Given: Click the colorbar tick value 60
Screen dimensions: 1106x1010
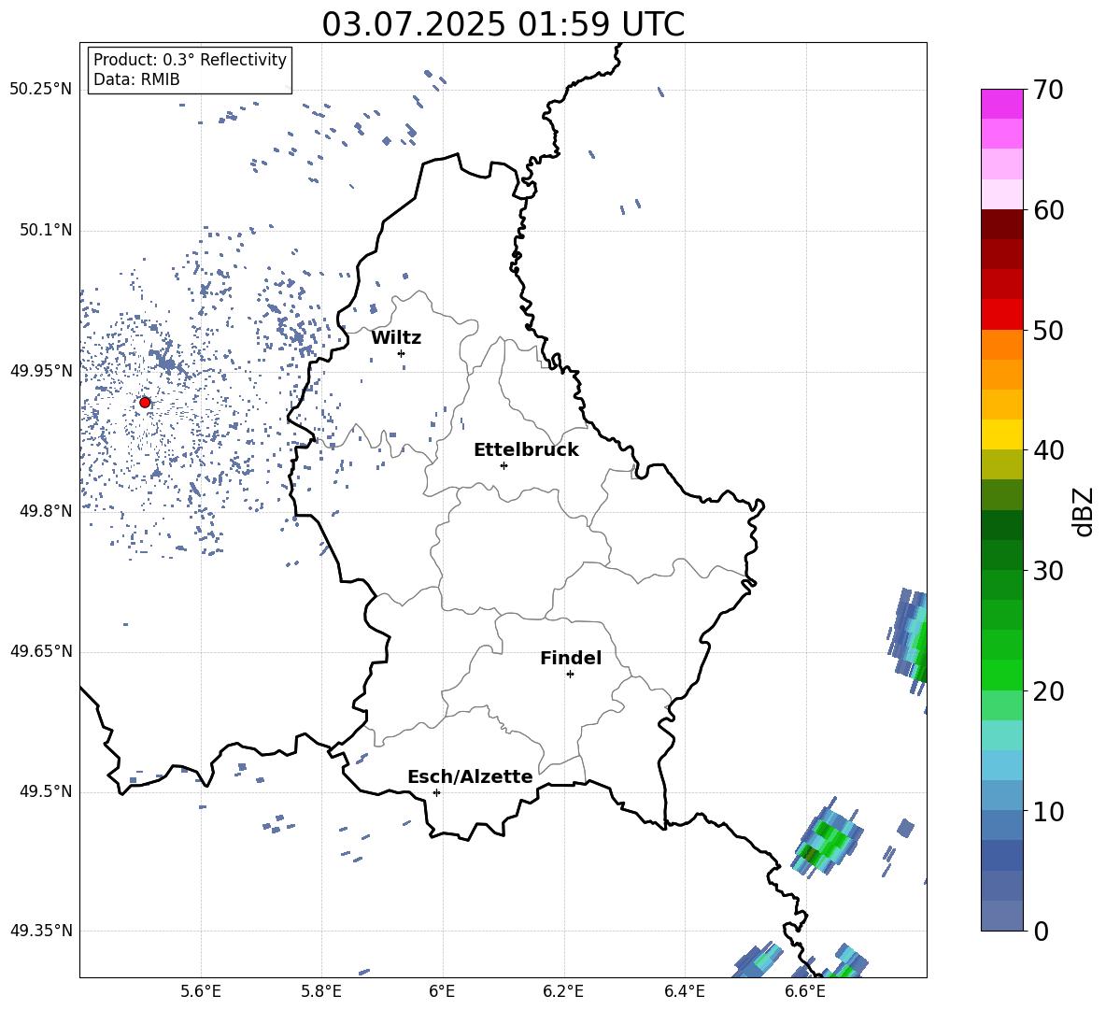Looking at the screenshot, I should pos(1048,210).
